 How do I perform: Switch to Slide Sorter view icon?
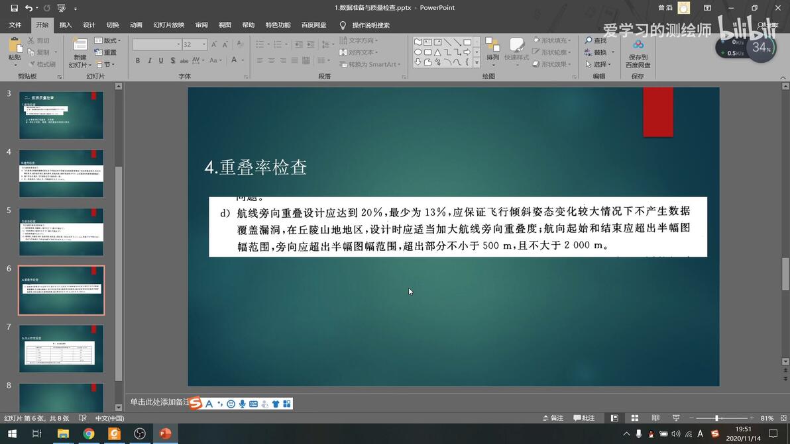635,418
